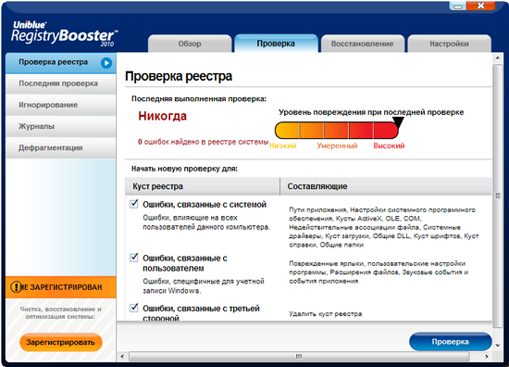The image size is (509, 367).
Task: Close the RegistryBooster window
Action: pos(481,6)
